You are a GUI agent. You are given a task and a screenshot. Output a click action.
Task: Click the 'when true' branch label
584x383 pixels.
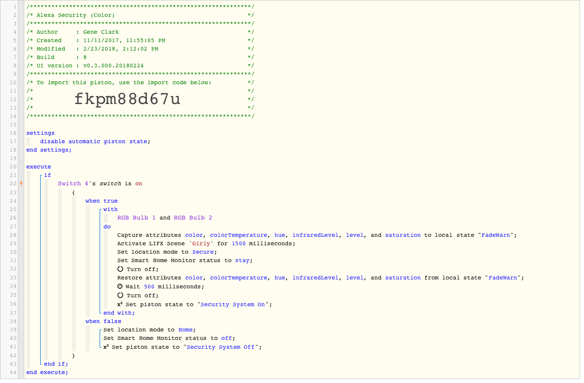101,201
